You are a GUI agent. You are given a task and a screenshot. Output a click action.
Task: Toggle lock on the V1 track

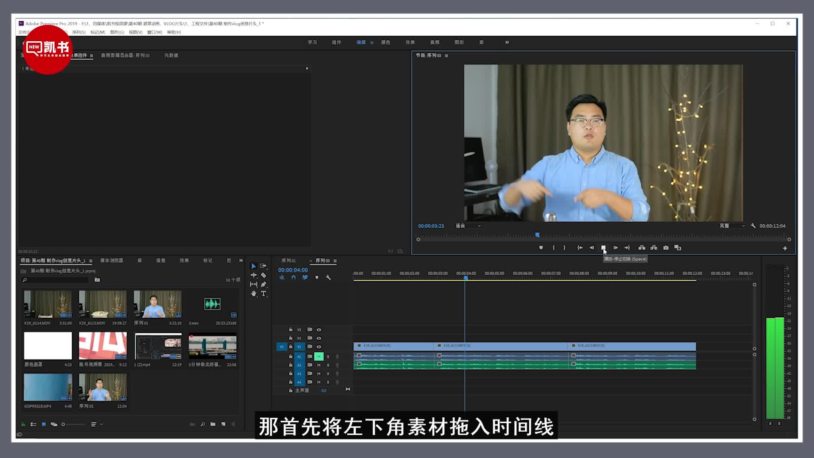[x=291, y=346]
